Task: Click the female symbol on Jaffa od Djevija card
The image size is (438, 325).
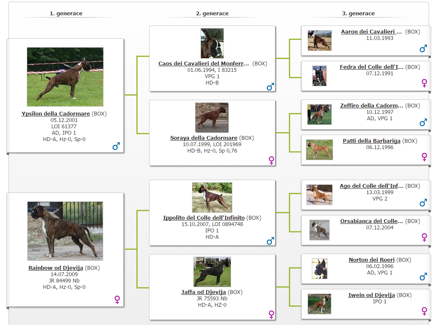Action: click(271, 315)
